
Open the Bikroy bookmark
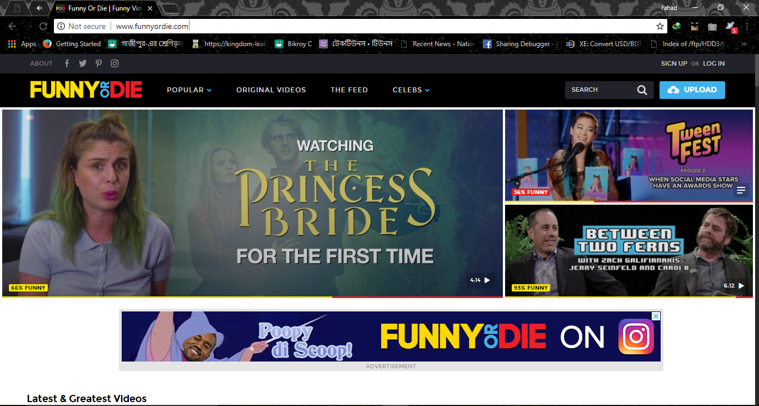(293, 44)
